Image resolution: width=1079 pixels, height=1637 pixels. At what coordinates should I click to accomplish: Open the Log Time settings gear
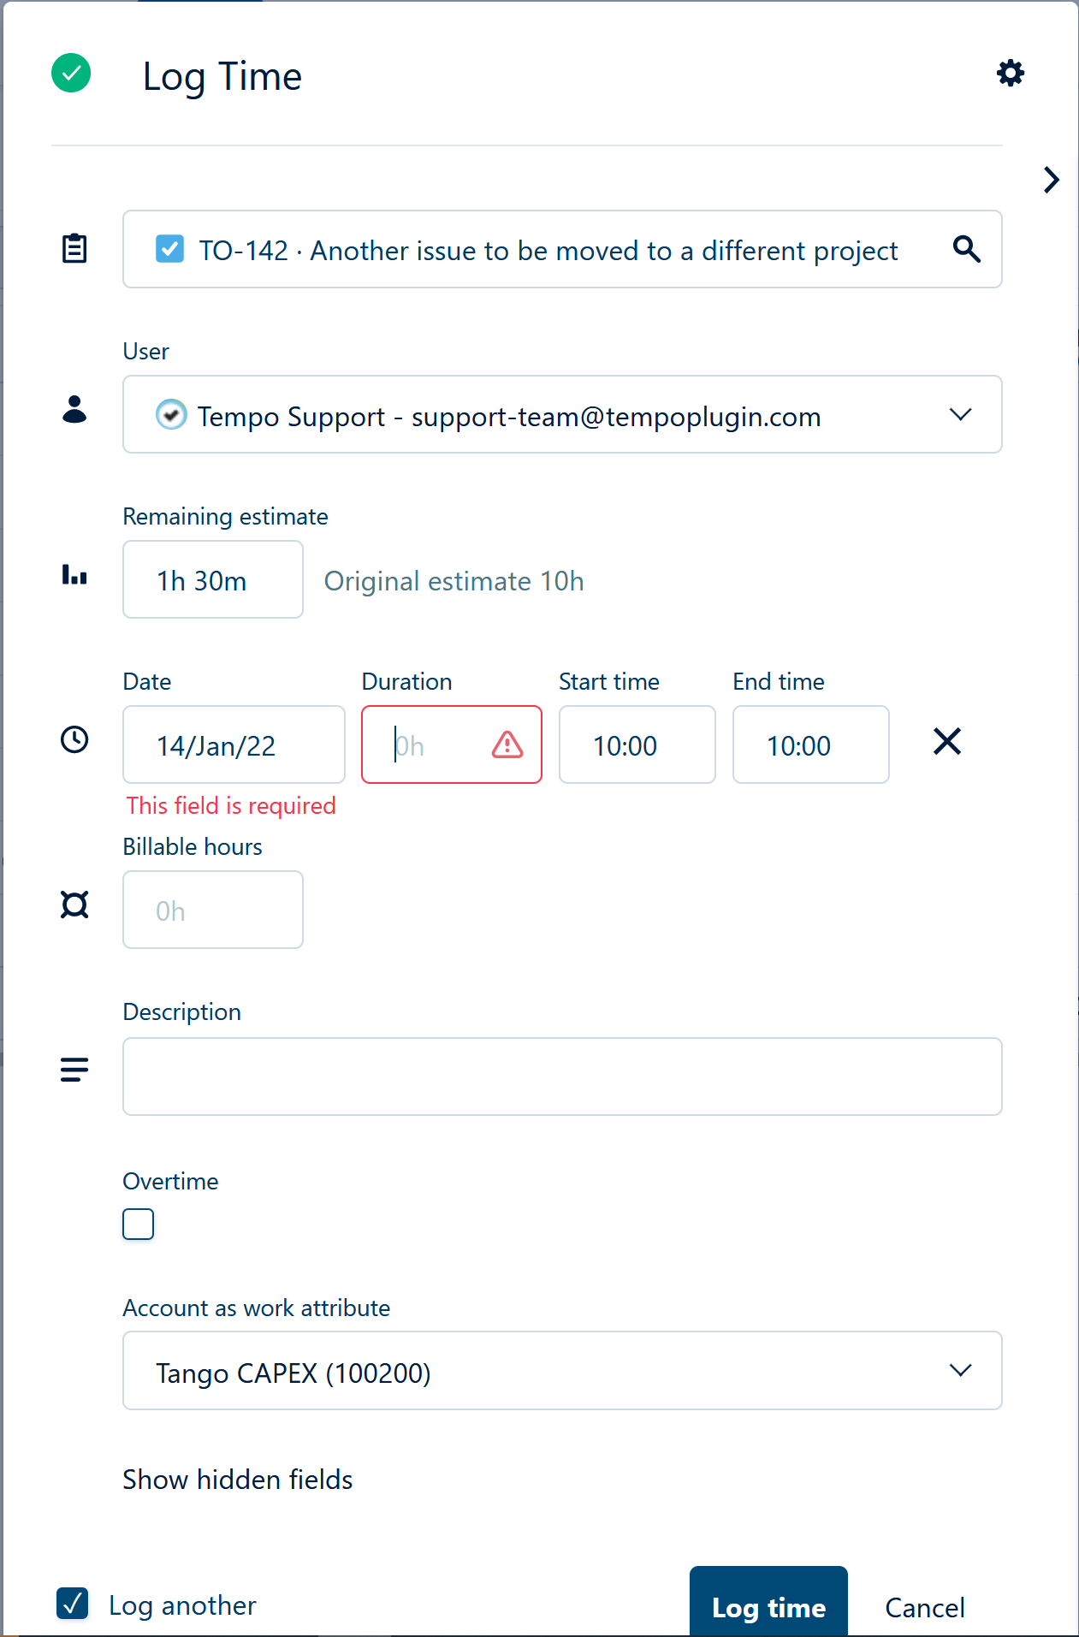[x=1011, y=74]
